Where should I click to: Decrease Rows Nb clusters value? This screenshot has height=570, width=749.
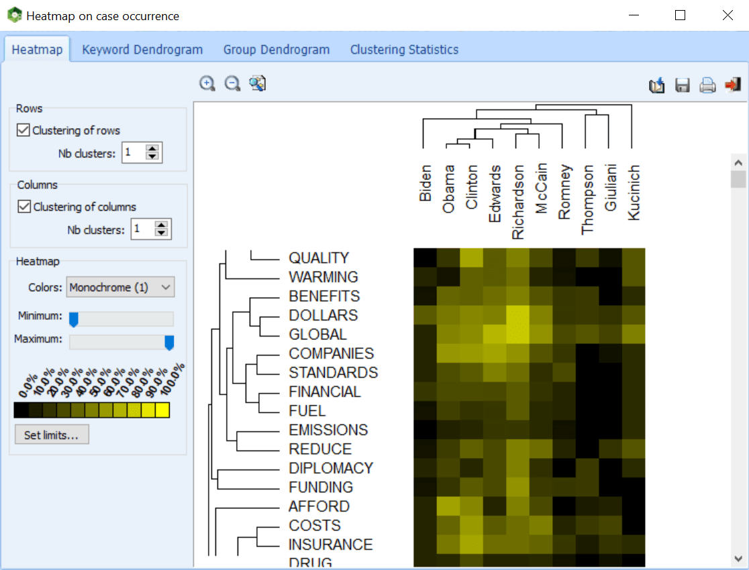click(152, 157)
